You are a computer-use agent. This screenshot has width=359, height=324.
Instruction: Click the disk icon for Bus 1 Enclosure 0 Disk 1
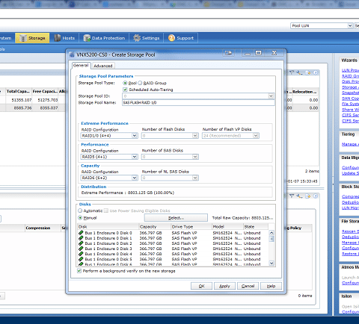tap(81, 238)
